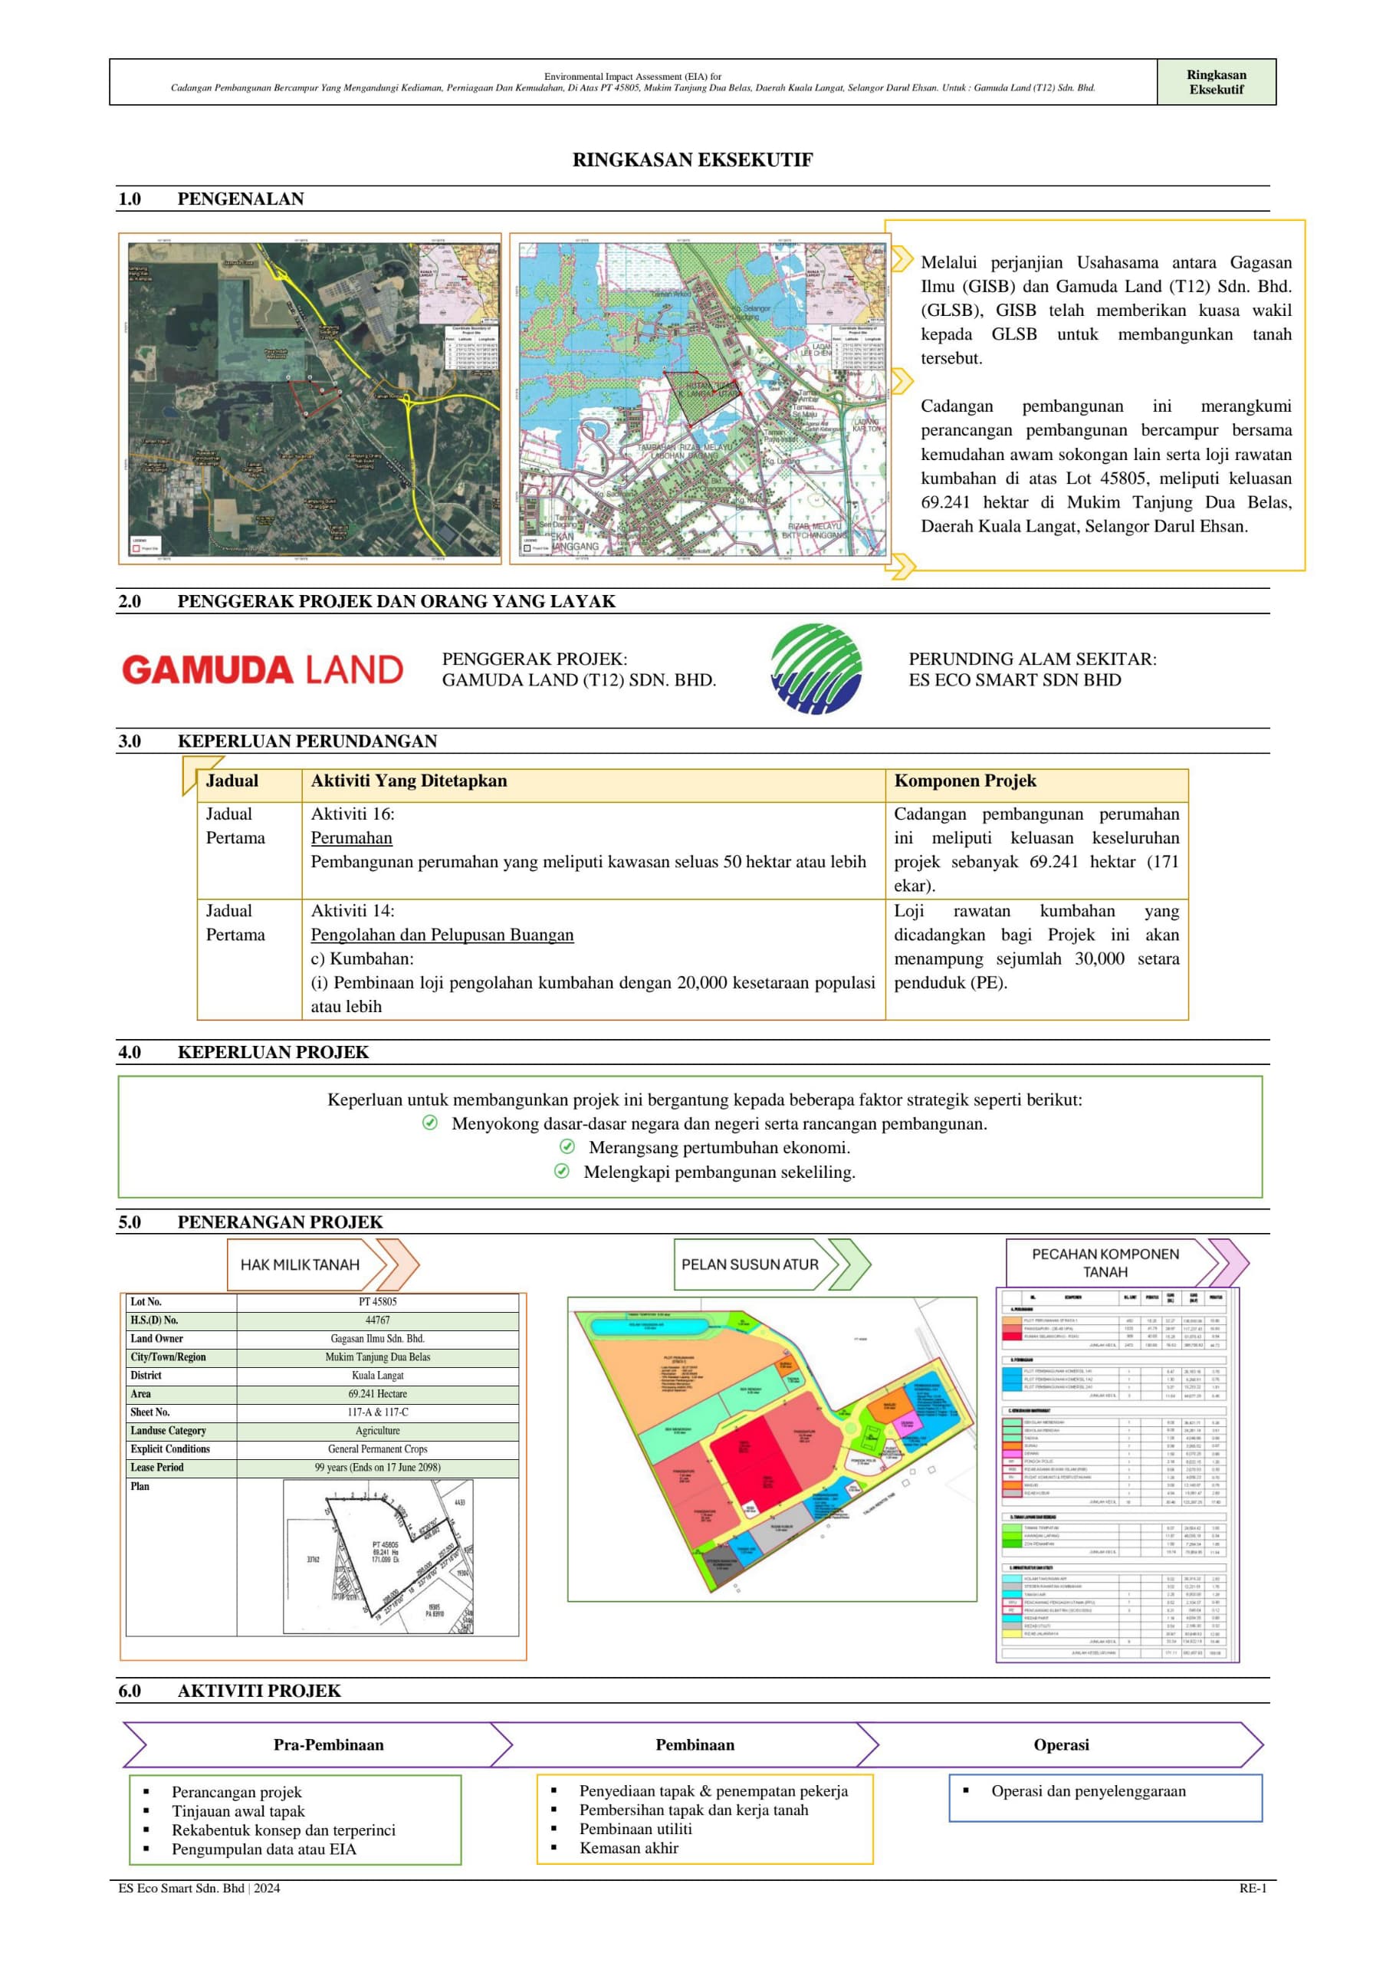Screen dimensions: 1386x1963
Task: Click the Gamuda Land logo
Action: (x=262, y=669)
